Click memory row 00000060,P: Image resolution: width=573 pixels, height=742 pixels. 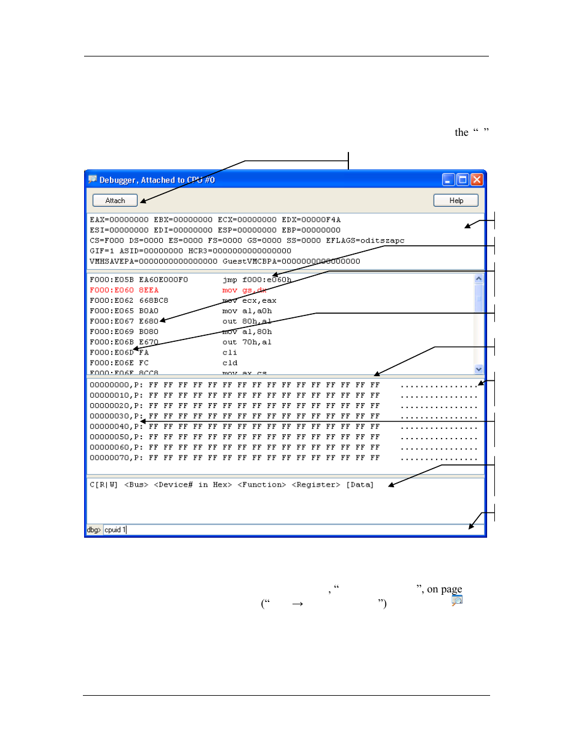tap(283, 448)
